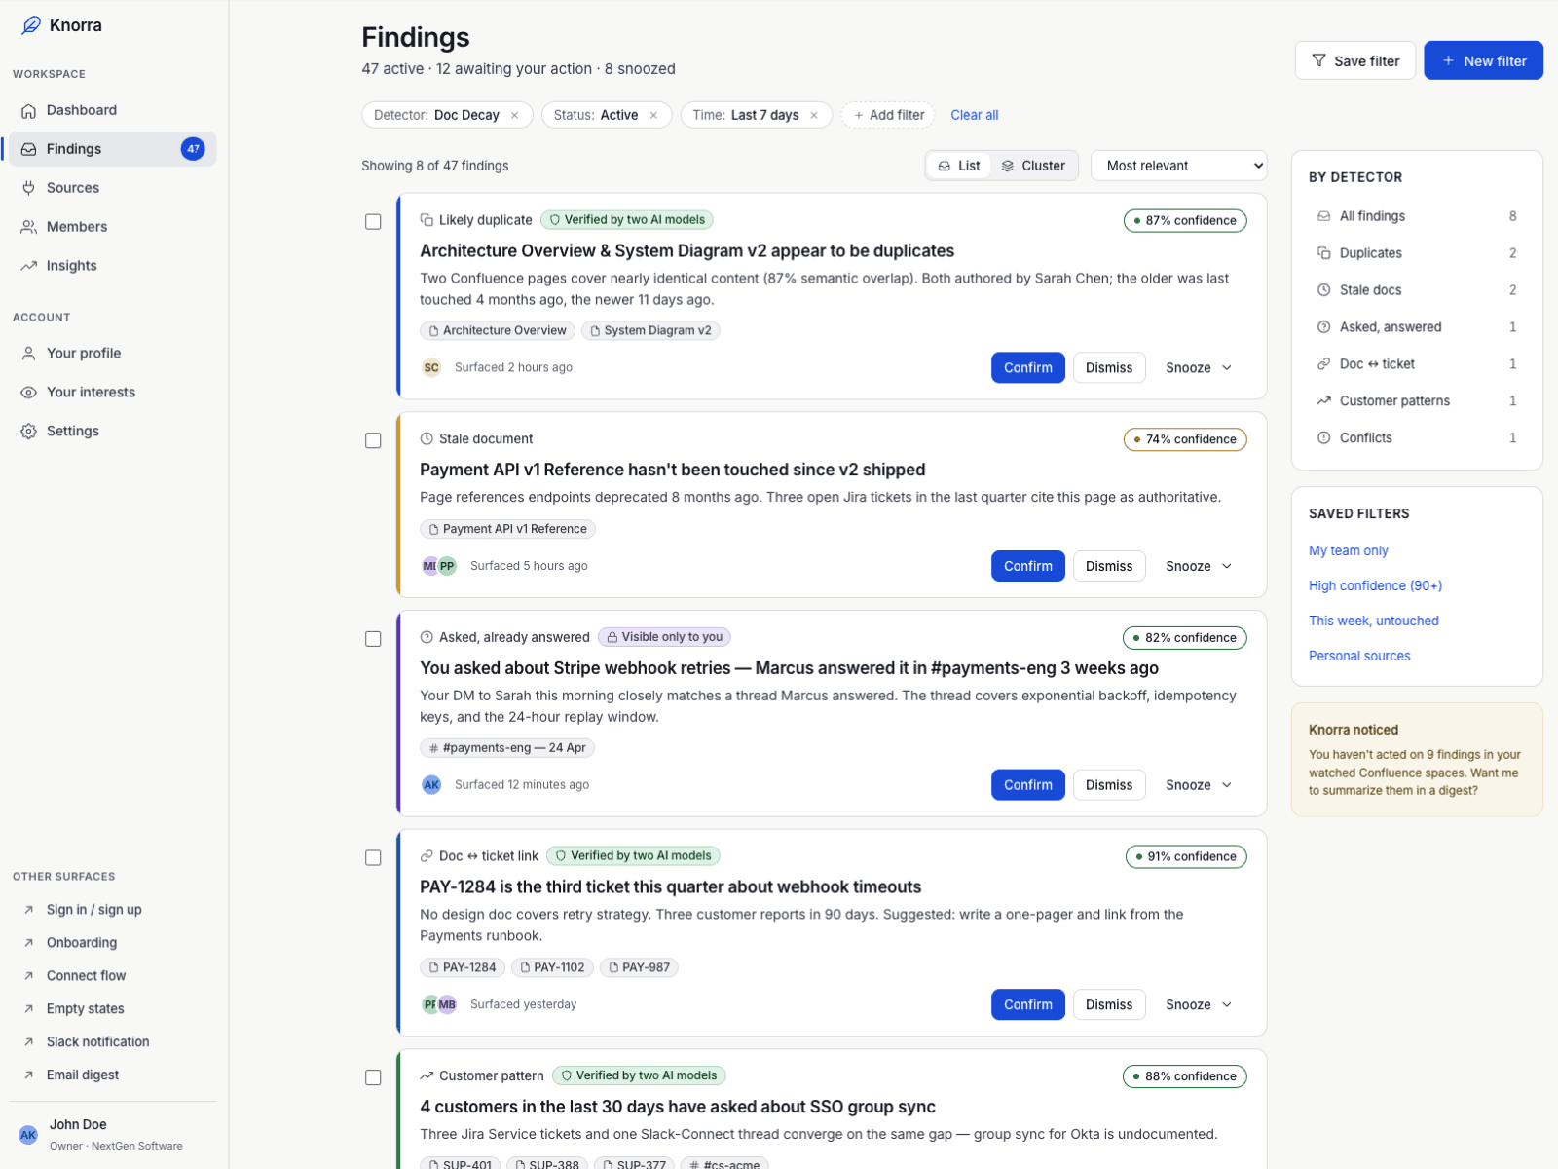
Task: Filter by Conflicts detector
Action: (1417, 438)
